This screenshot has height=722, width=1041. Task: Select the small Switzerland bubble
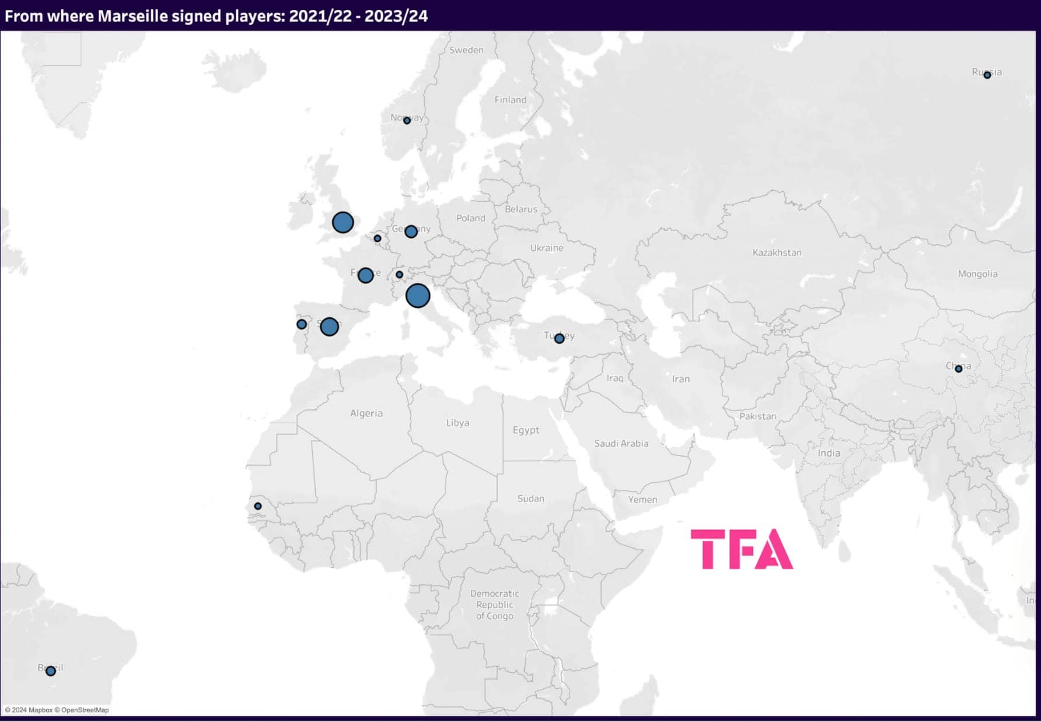399,275
